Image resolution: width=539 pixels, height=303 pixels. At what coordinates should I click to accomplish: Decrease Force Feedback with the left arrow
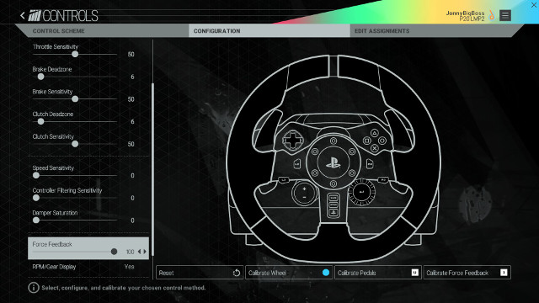[x=139, y=252]
